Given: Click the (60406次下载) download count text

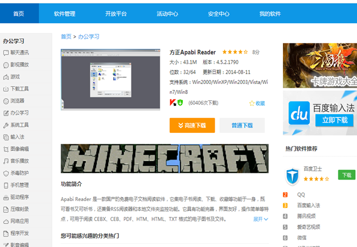Looking at the screenshot, I should point(203,103).
